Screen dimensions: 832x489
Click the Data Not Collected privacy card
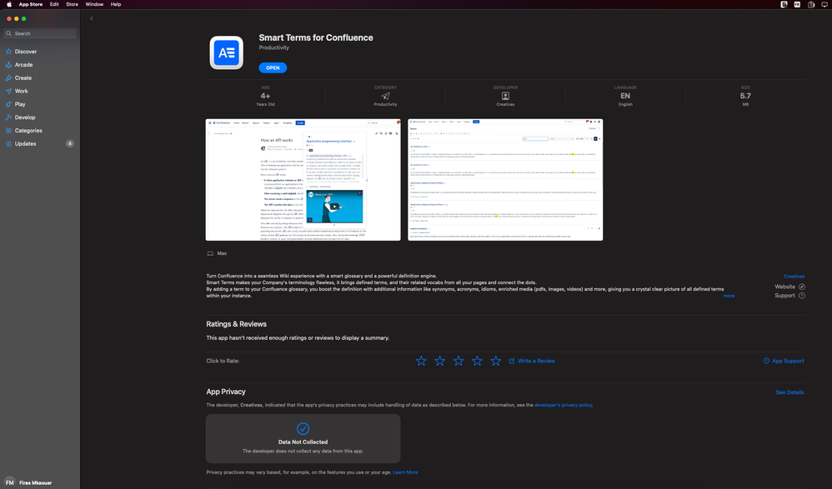303,439
